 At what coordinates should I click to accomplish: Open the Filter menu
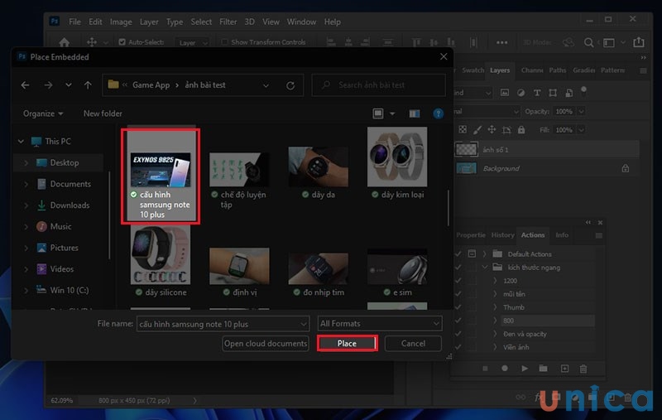click(229, 22)
